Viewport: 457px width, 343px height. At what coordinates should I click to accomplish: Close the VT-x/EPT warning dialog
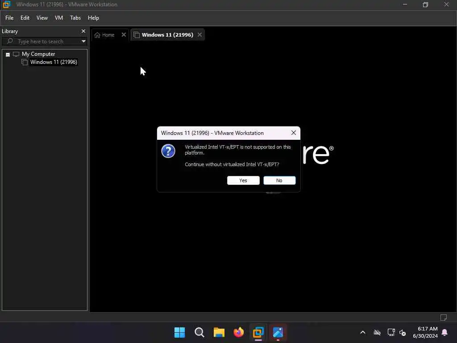click(x=294, y=133)
